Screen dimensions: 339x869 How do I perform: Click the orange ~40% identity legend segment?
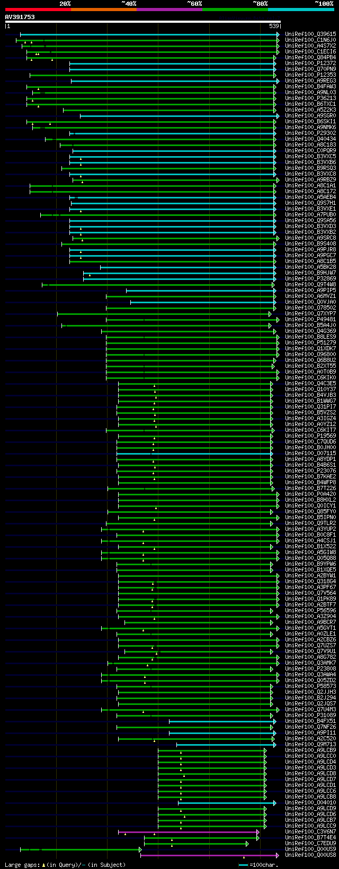pyautogui.click(x=104, y=10)
